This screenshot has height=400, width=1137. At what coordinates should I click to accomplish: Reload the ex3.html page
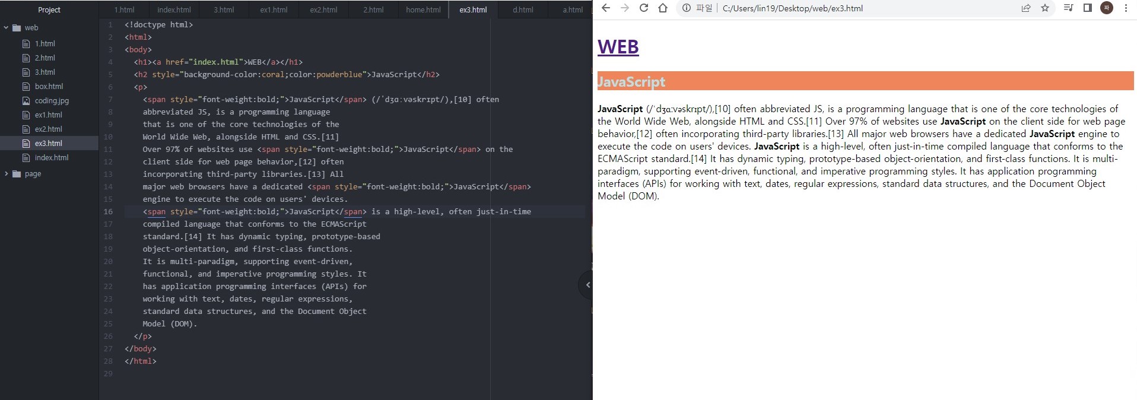(x=644, y=8)
